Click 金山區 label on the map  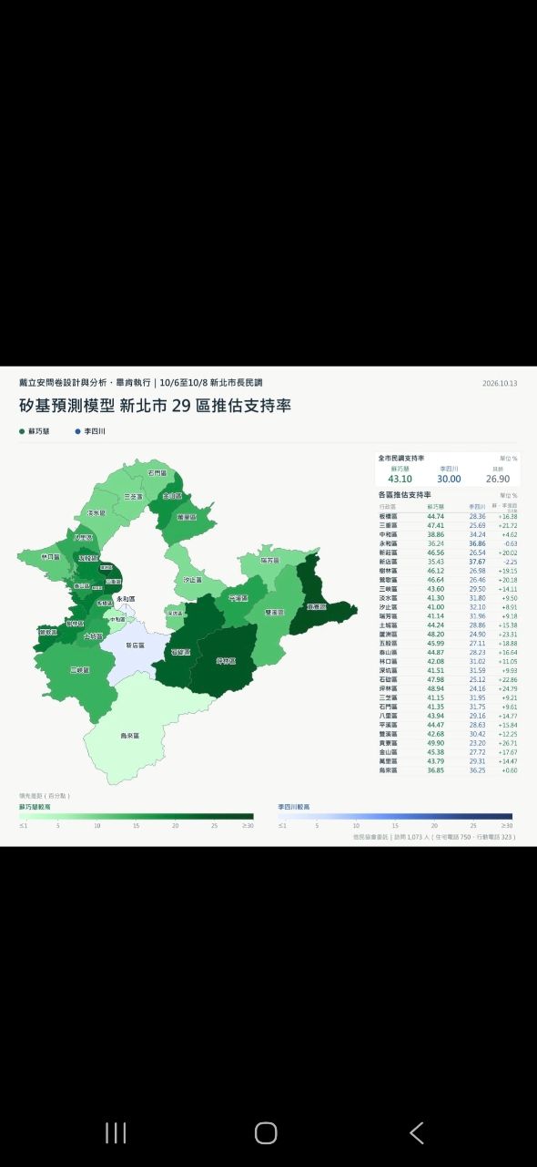point(172,496)
